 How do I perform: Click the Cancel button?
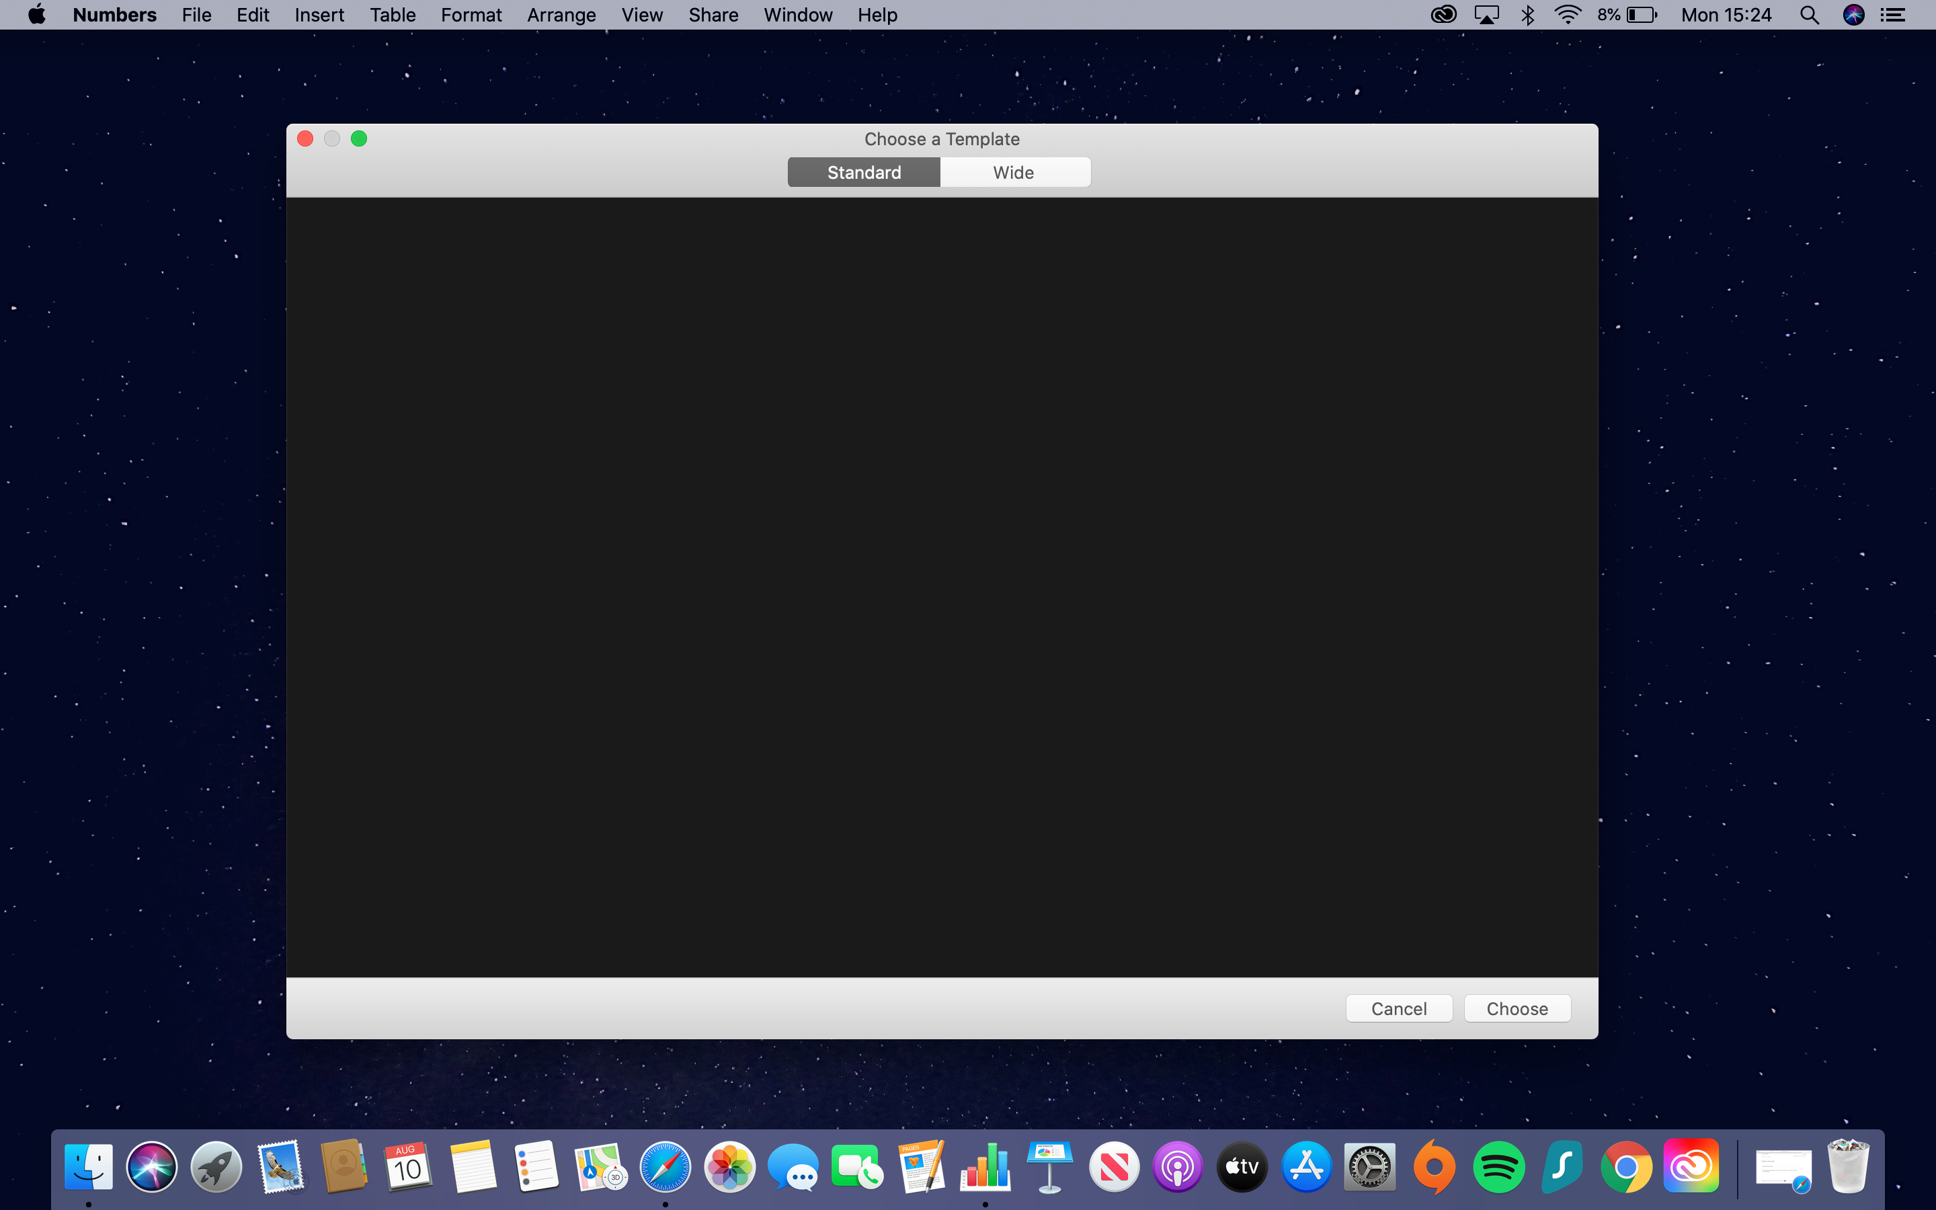pos(1398,1008)
